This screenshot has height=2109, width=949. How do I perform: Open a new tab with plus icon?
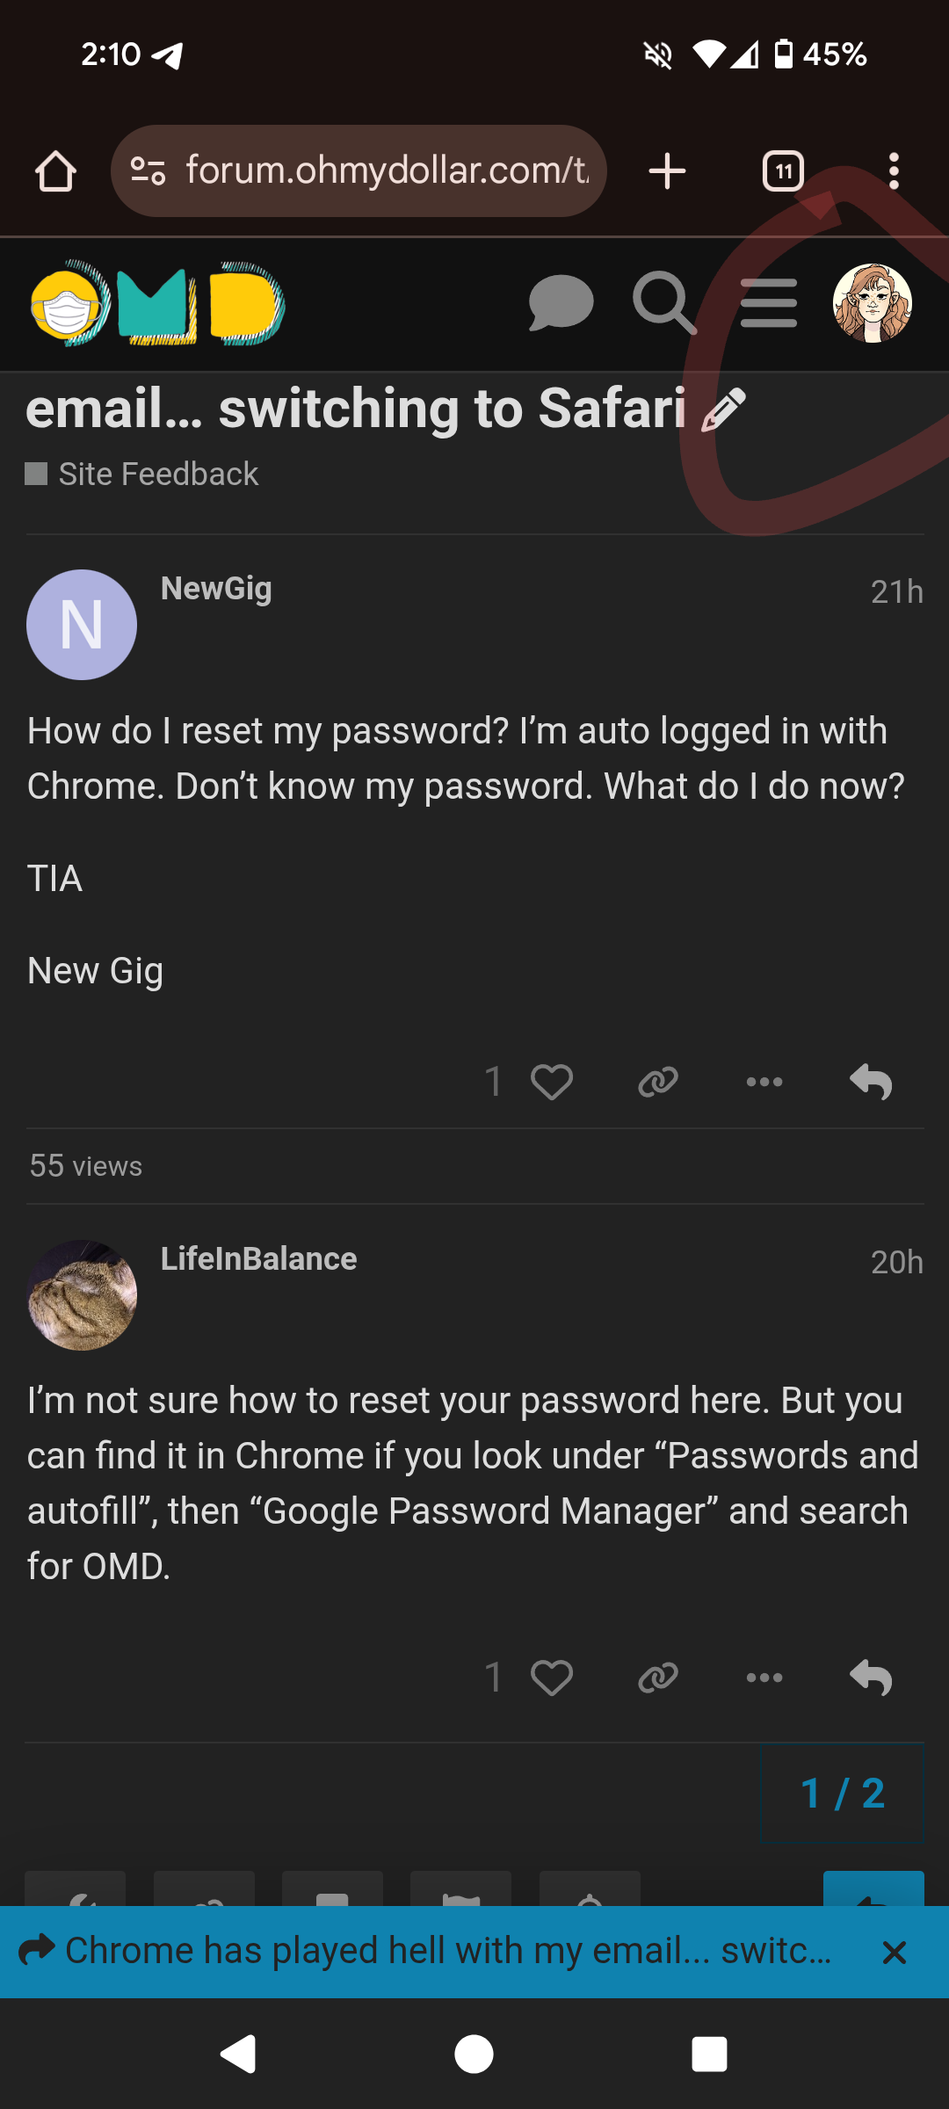click(667, 170)
